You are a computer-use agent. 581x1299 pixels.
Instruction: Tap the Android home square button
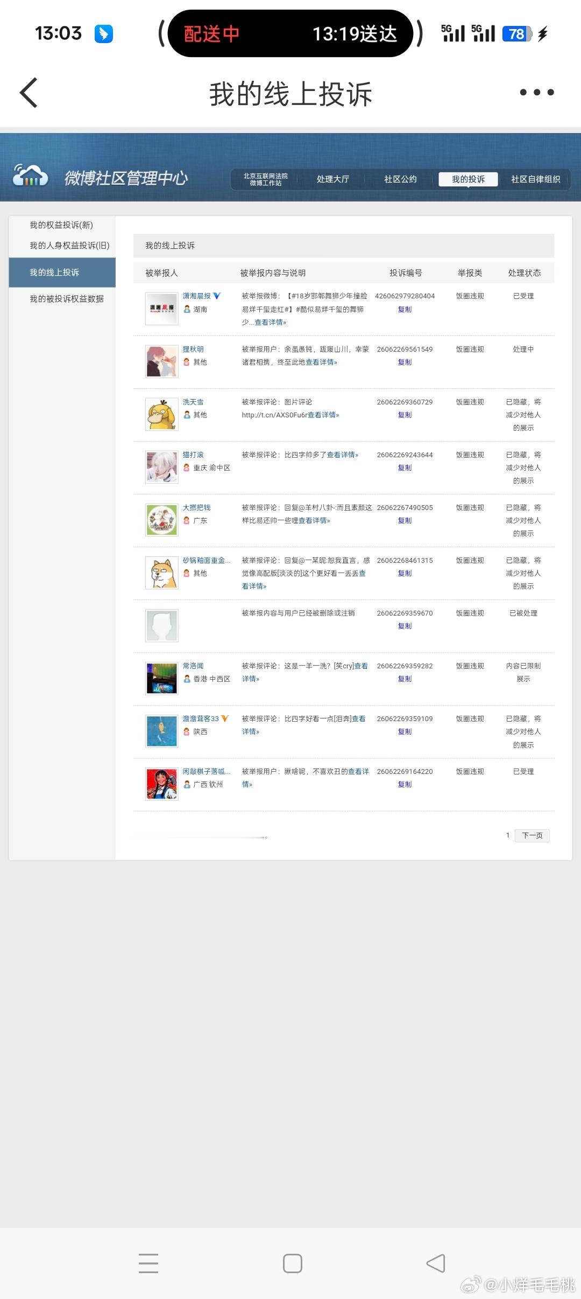click(x=292, y=1263)
